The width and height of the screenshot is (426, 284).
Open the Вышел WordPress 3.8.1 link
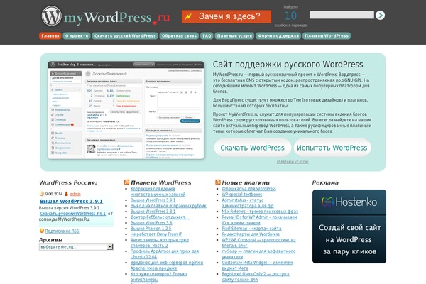coord(153,212)
